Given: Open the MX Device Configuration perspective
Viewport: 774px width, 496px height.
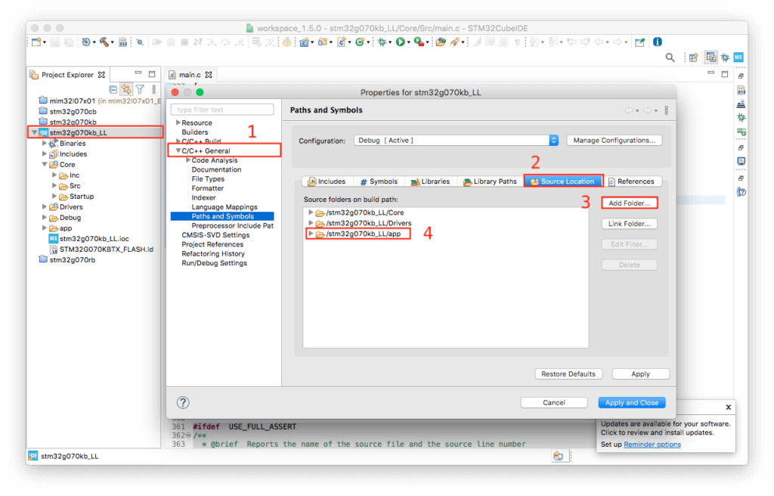Looking at the screenshot, I should [x=738, y=57].
